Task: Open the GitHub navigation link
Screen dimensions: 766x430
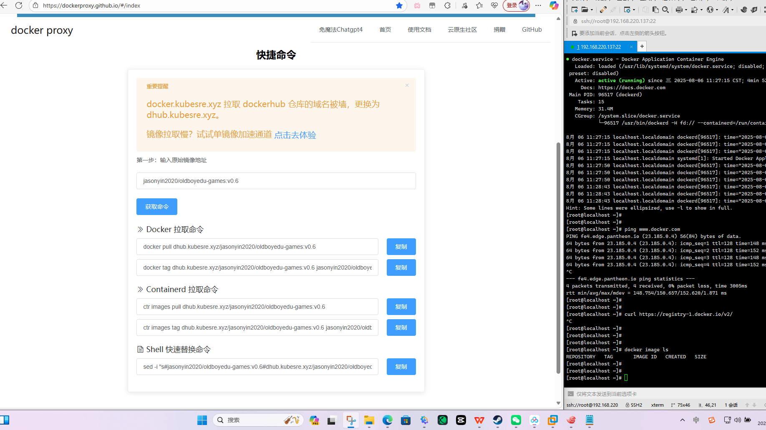Action: click(532, 30)
